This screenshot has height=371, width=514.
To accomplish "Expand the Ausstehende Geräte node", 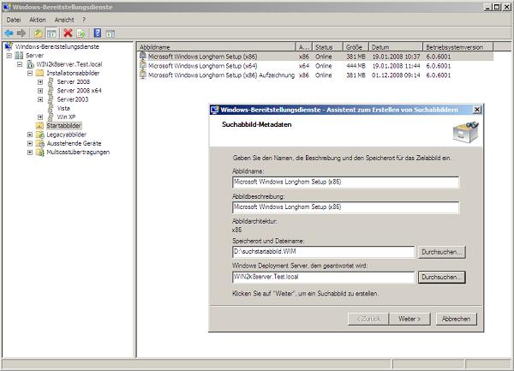I will pos(30,144).
